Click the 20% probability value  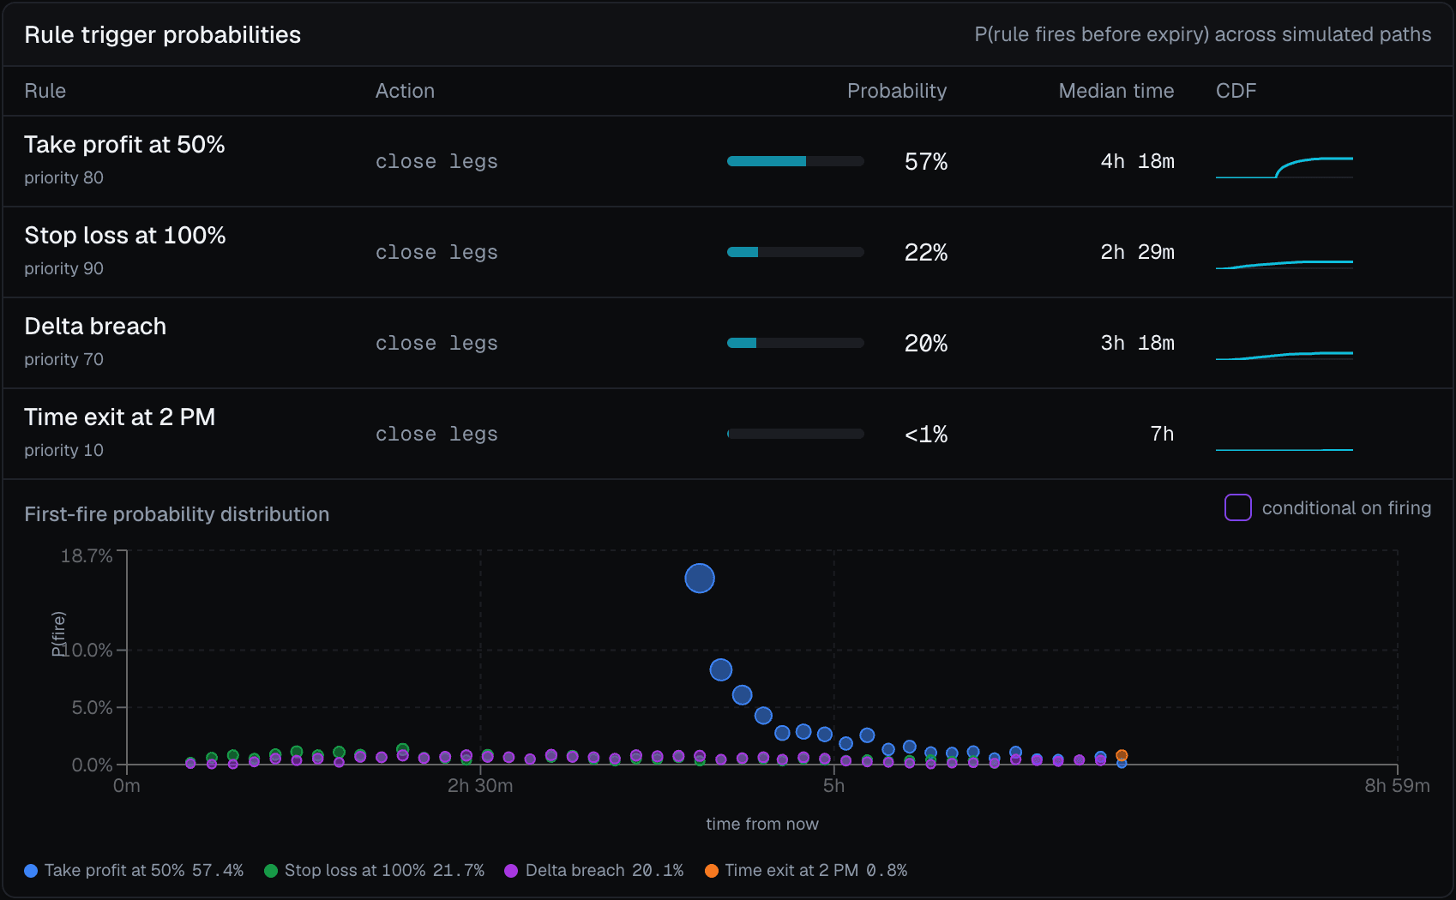[926, 344]
